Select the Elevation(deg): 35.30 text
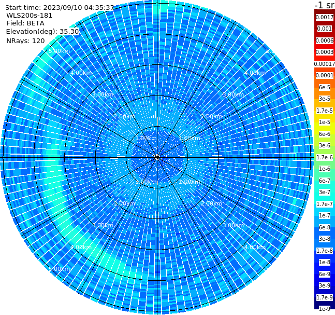The image size is (335, 315). [42, 32]
